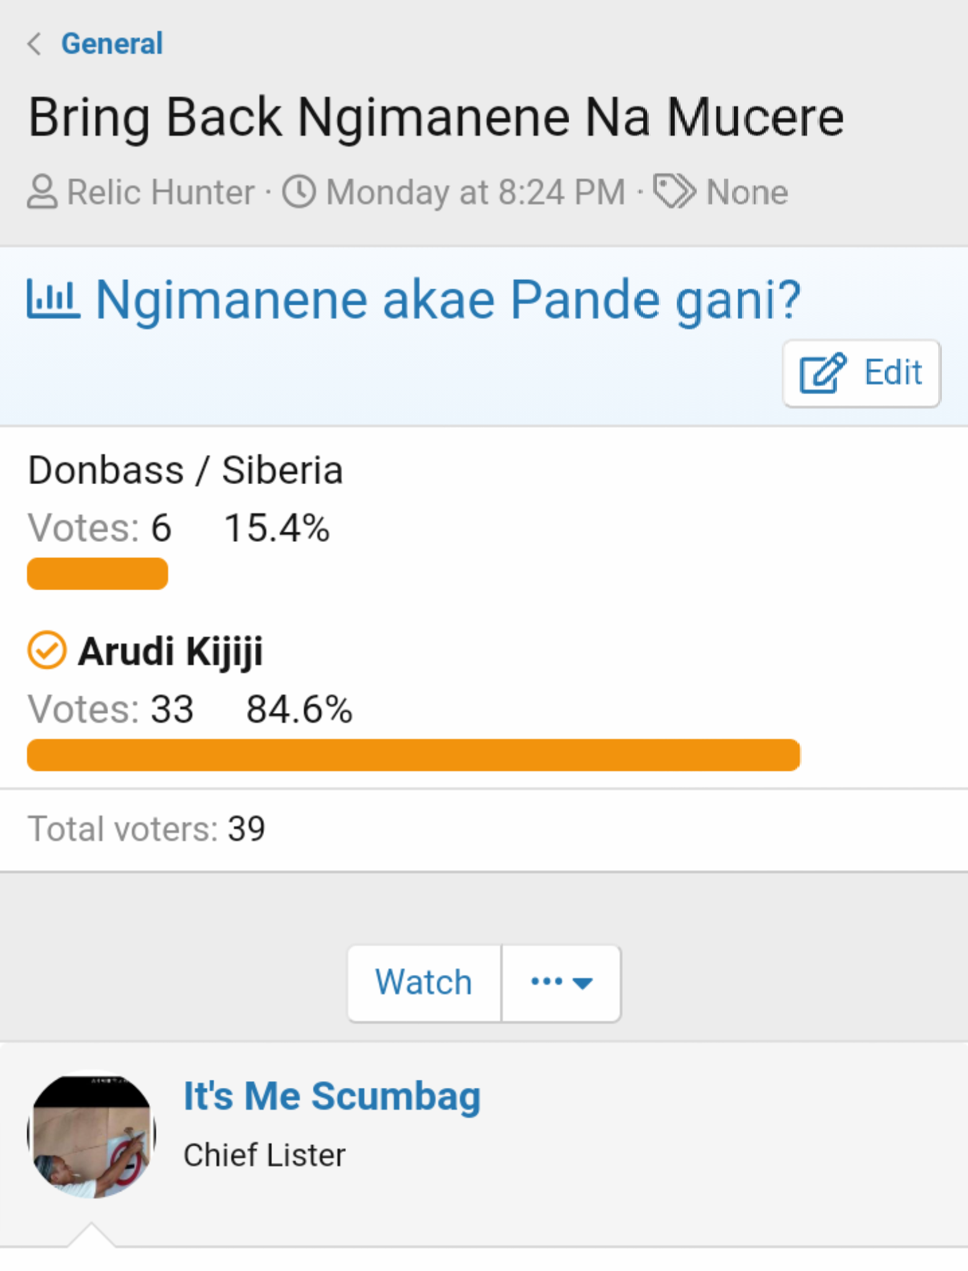This screenshot has width=968, height=1271.
Task: Click the poll bar chart icon
Action: tap(53, 299)
